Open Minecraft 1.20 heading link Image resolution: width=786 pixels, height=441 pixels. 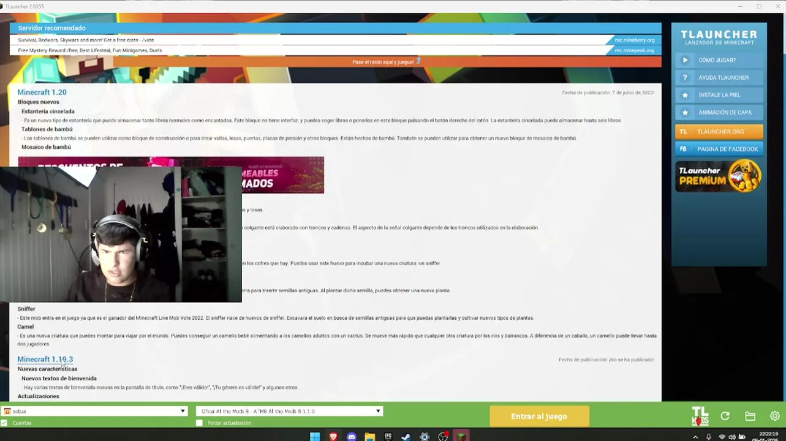coord(42,92)
